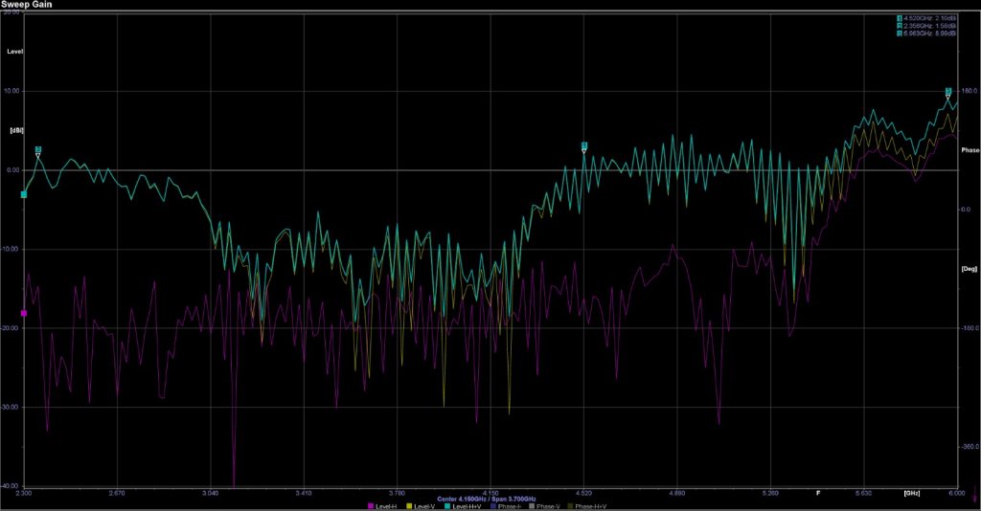Click the magenta Level-H start handle on left axis
This screenshot has width=981, height=511.
click(x=24, y=314)
